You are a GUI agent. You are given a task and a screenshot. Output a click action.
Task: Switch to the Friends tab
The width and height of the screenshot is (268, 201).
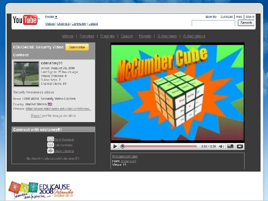pos(145,36)
